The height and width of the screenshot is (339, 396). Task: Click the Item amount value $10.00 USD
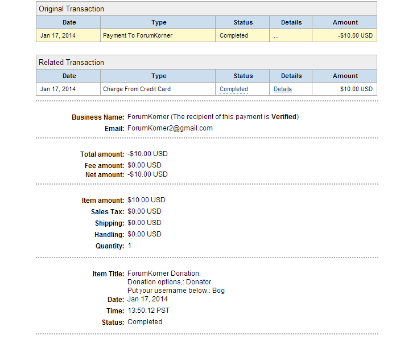pos(146,200)
